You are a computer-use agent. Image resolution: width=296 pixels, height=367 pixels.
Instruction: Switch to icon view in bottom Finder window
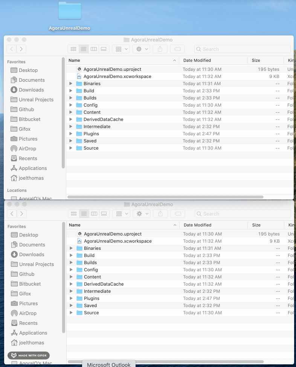(x=74, y=214)
